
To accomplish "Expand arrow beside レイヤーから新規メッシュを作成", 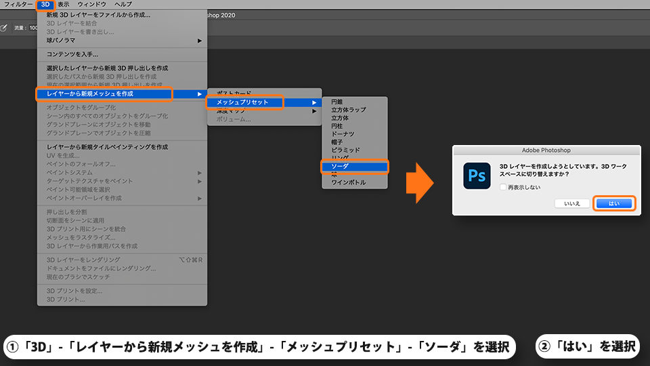I will click(x=199, y=94).
